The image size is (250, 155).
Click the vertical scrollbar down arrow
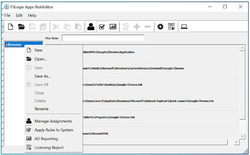(242, 136)
